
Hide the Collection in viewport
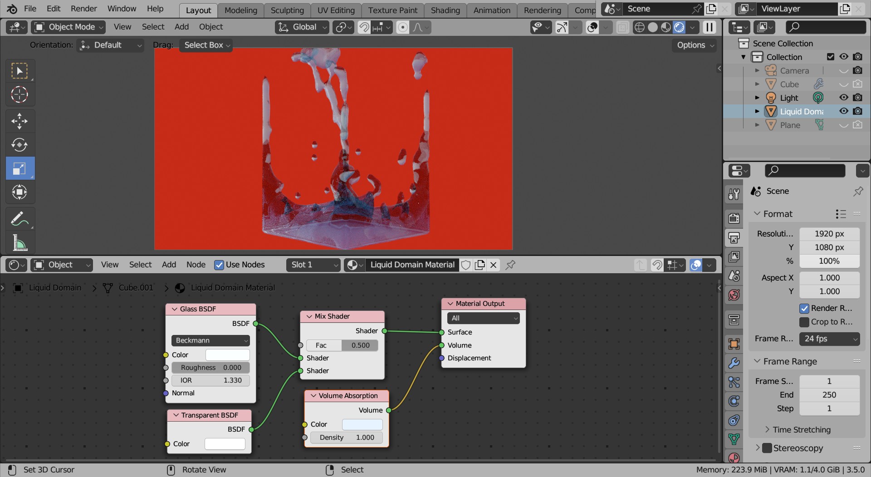pyautogui.click(x=844, y=57)
